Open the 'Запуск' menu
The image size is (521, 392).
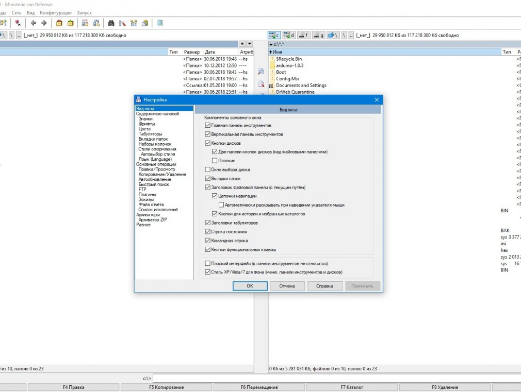point(84,12)
